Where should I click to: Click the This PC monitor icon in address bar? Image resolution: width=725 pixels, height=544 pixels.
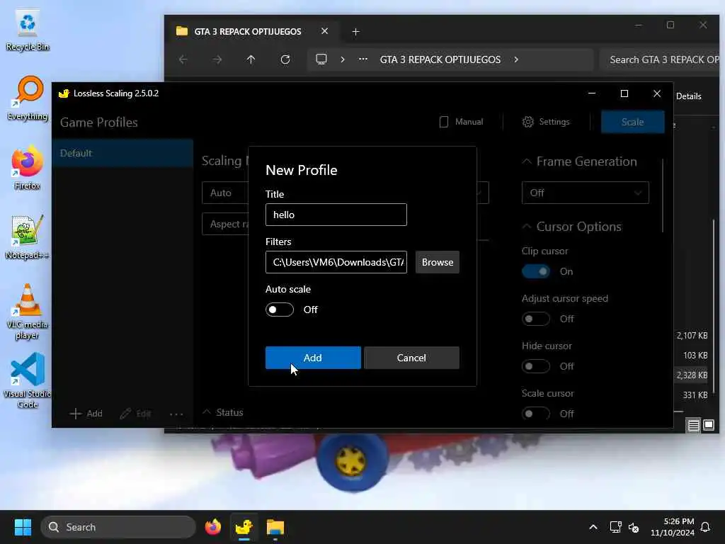pyautogui.click(x=321, y=59)
